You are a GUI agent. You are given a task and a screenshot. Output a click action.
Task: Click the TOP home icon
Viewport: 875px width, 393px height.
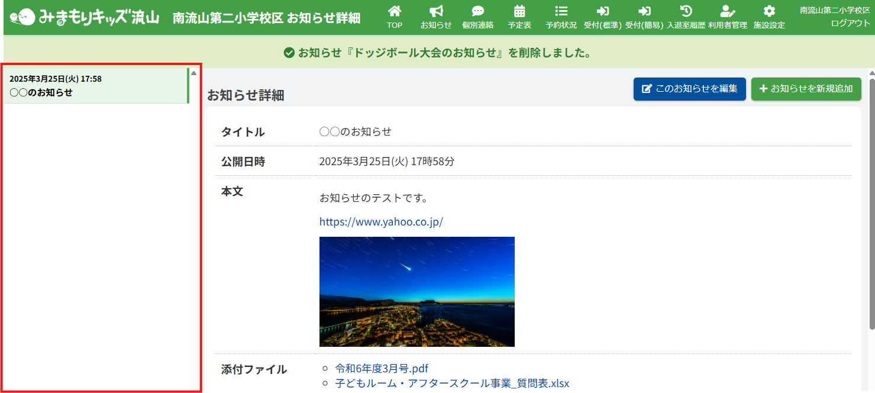coord(395,12)
